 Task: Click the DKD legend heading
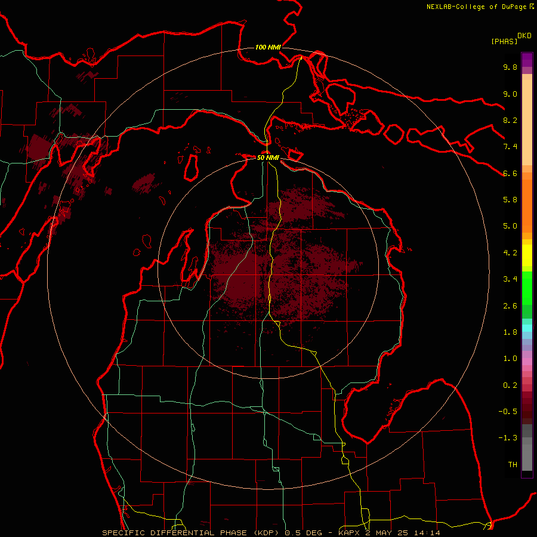tap(524, 36)
